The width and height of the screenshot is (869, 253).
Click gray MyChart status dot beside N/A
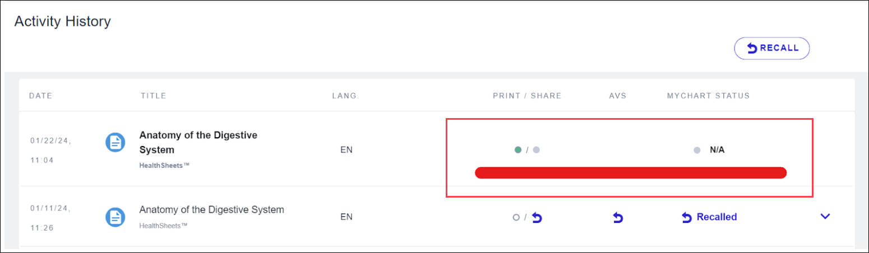tap(697, 150)
